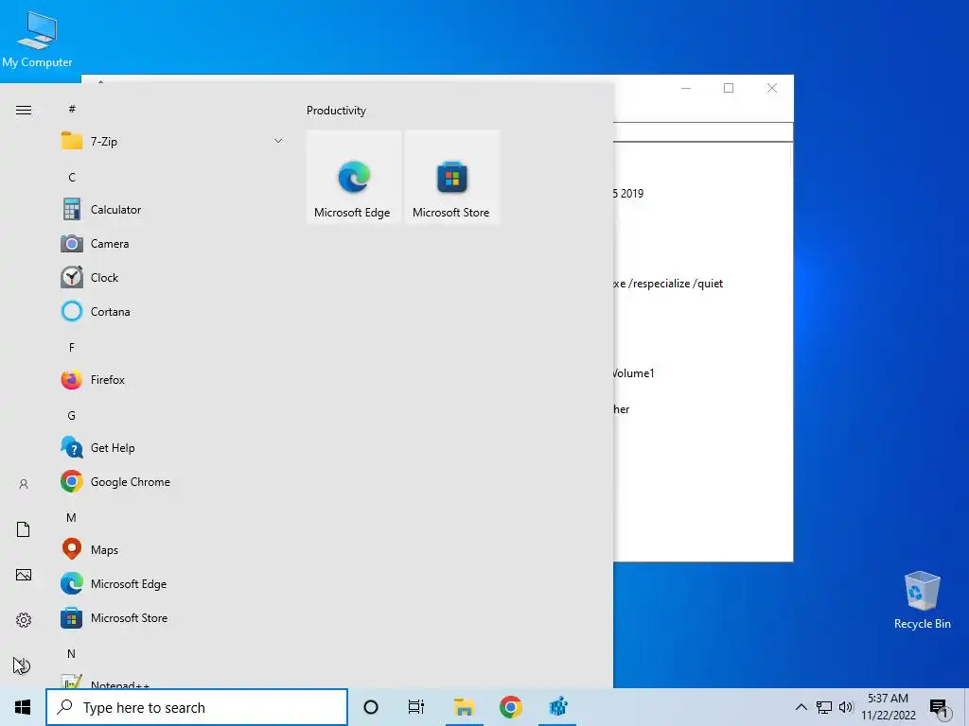
Task: Open Documents from the Start sidebar
Action: coord(24,529)
